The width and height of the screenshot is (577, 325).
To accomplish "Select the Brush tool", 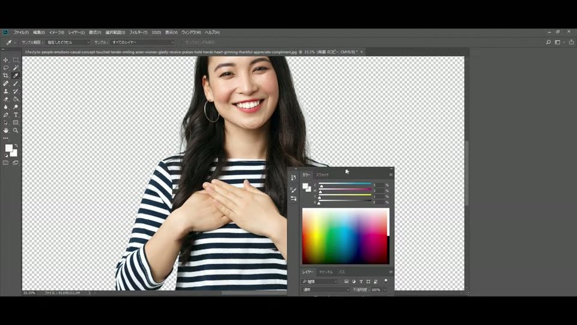I will tap(16, 84).
